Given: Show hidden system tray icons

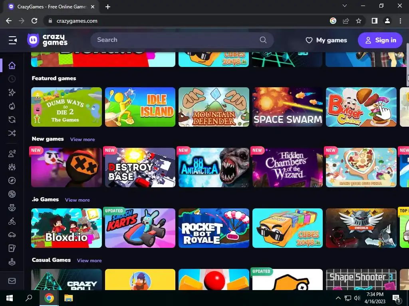Looking at the screenshot, I should tap(338, 298).
